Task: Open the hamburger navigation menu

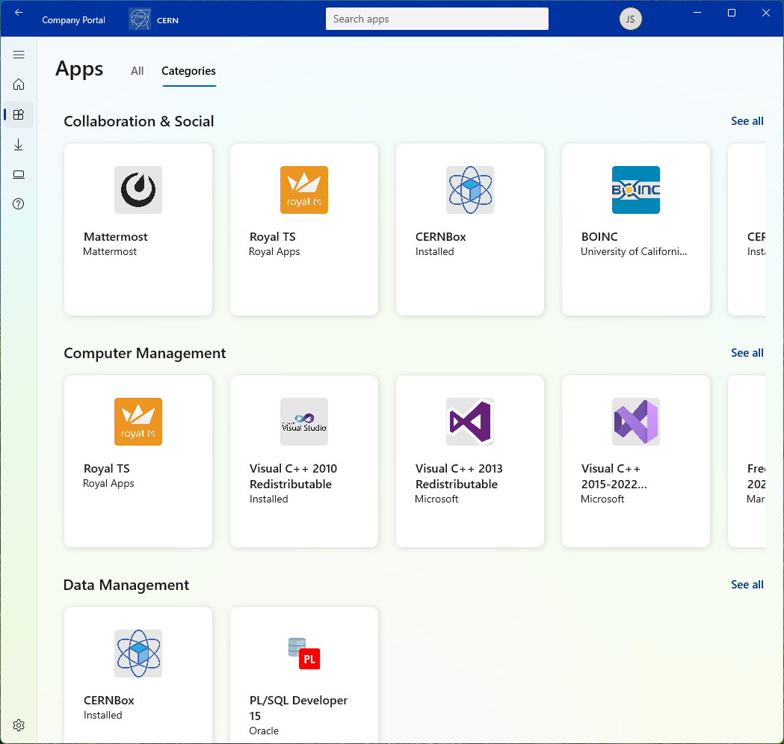Action: click(x=19, y=55)
